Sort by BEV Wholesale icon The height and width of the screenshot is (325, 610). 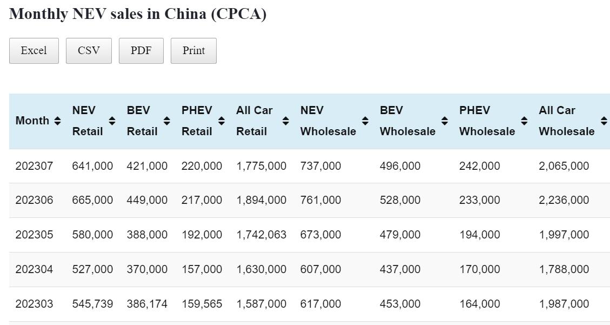click(x=444, y=121)
